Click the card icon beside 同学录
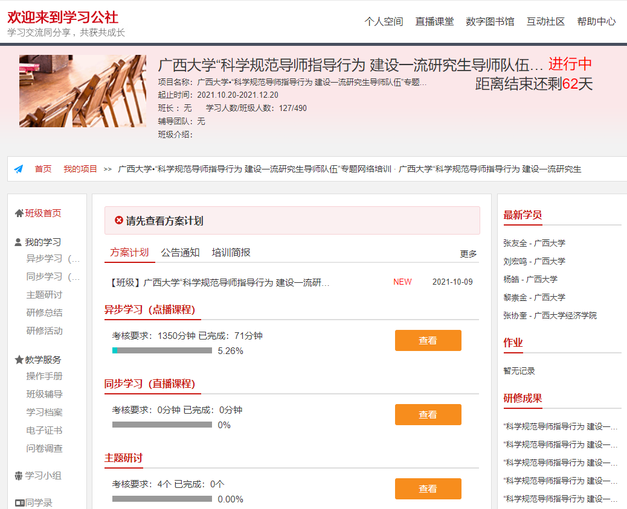 point(19,502)
